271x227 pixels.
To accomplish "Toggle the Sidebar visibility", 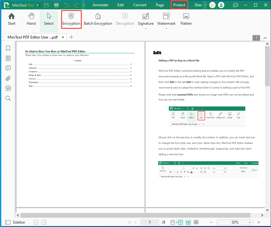I will 15,222.
